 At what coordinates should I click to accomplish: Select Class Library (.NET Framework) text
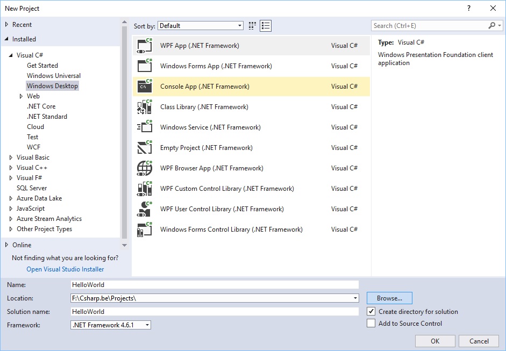(x=204, y=107)
